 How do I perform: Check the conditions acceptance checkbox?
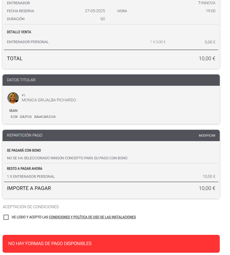(6, 217)
